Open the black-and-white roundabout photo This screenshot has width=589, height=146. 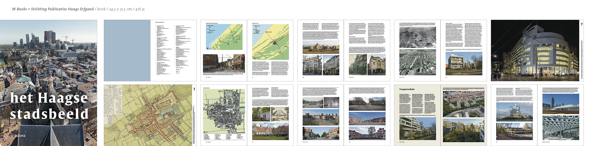tap(313, 102)
